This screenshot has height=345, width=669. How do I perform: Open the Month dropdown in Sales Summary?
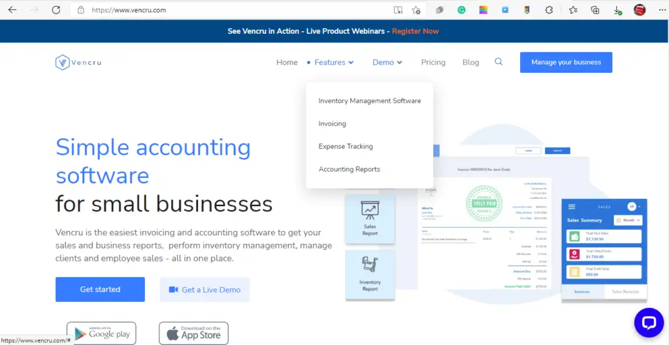(x=628, y=220)
